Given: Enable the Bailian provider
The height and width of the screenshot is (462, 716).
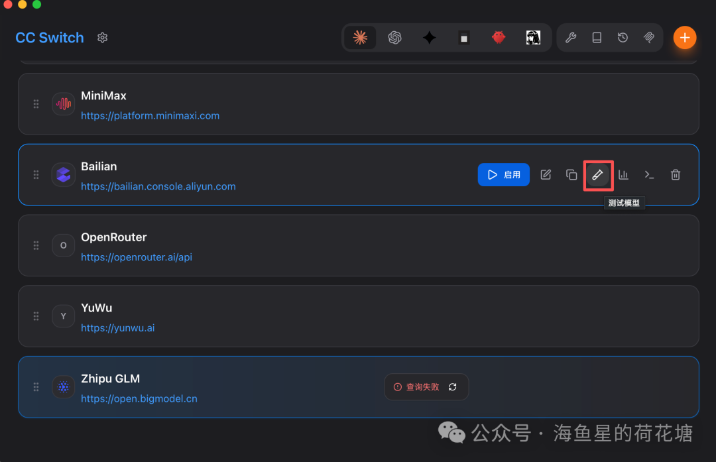Looking at the screenshot, I should click(x=504, y=174).
